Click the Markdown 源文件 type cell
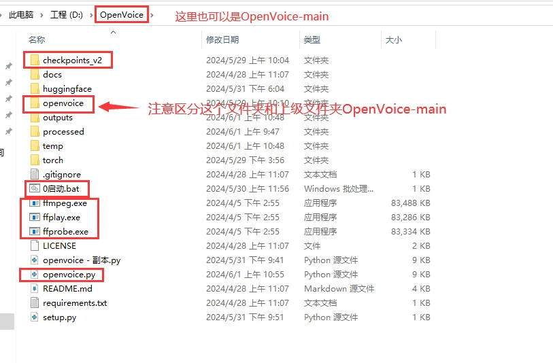This screenshot has height=363, width=553. pos(339,289)
